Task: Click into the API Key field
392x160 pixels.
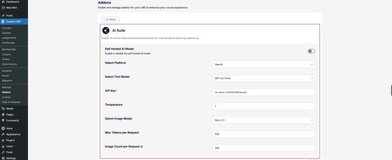Action: 264,92
